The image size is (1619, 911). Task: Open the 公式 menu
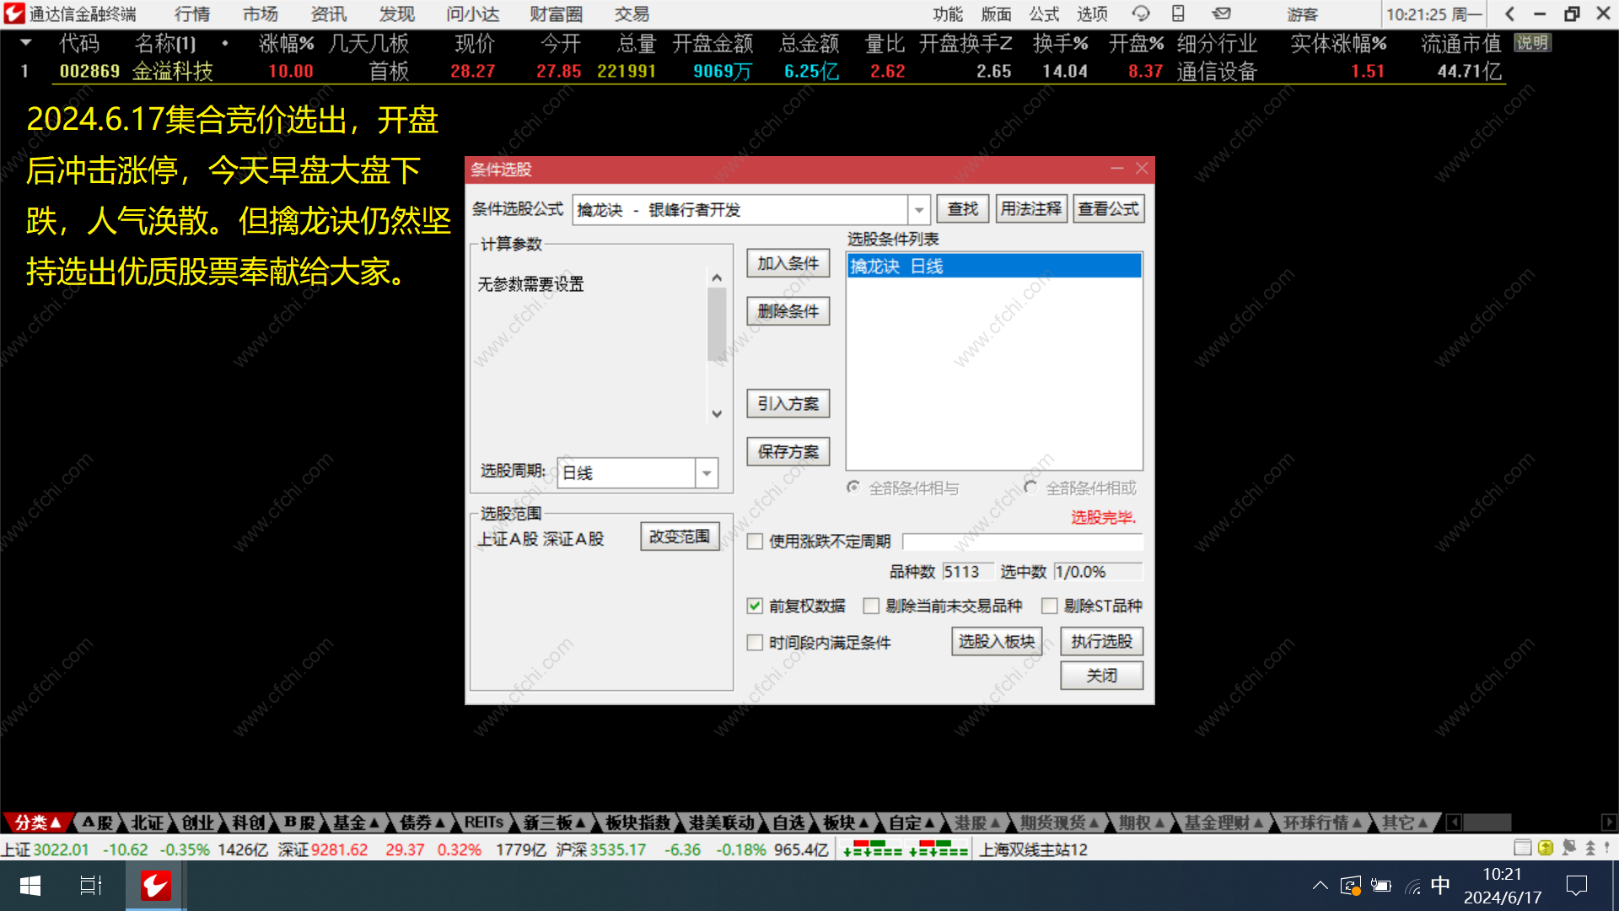click(x=1044, y=13)
